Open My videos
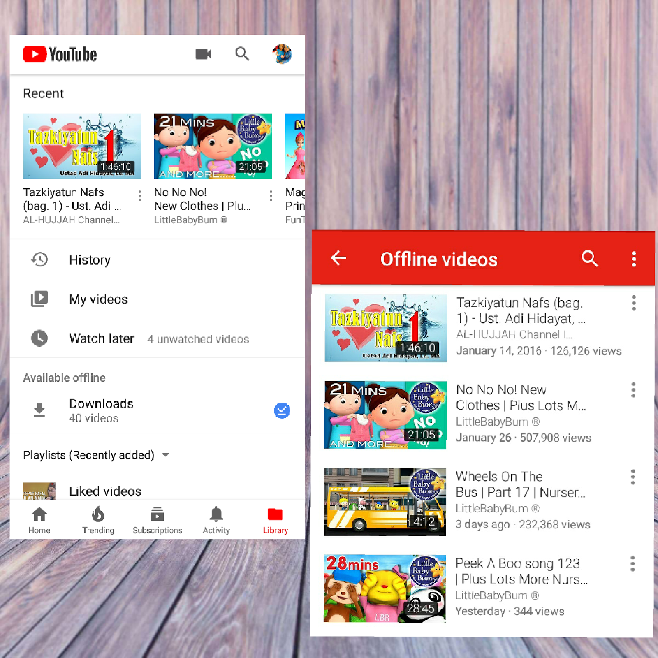This screenshot has height=658, width=658. [157, 299]
